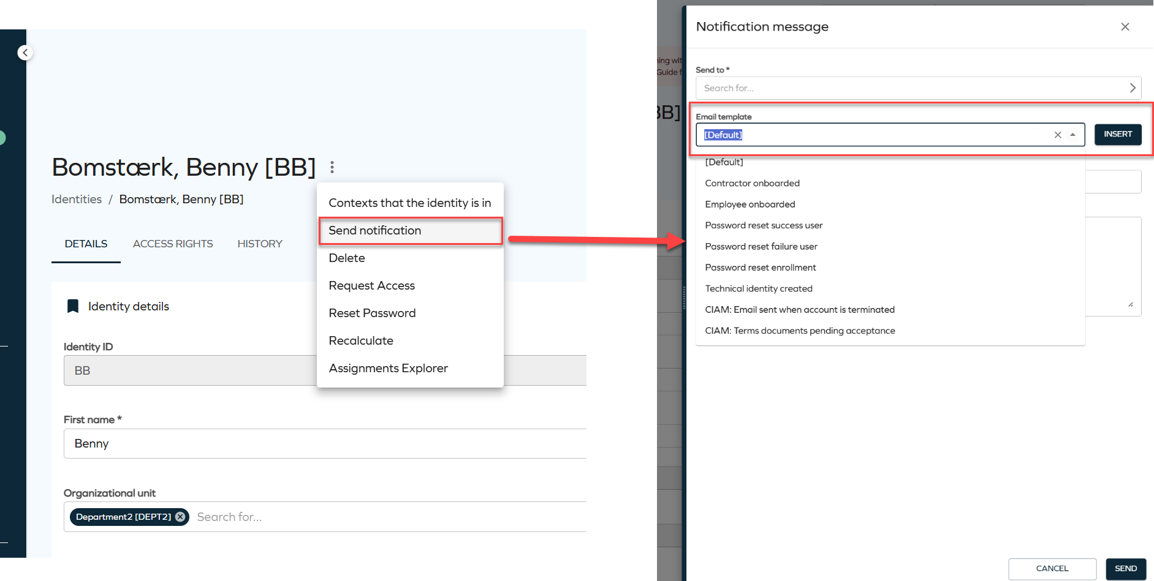Open the HISTORY tab
The image size is (1154, 581).
[x=259, y=244]
